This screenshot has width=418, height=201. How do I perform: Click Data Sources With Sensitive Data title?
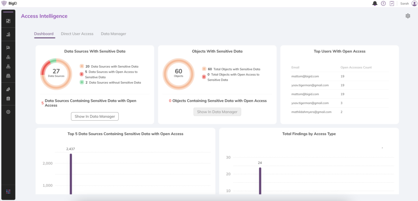click(x=95, y=51)
